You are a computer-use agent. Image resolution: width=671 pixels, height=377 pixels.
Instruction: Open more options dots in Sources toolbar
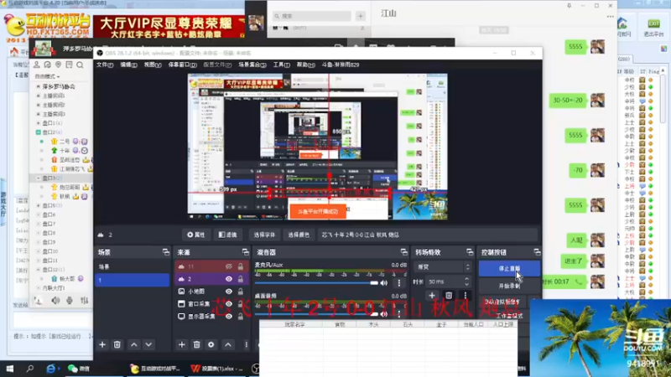[x=246, y=344]
